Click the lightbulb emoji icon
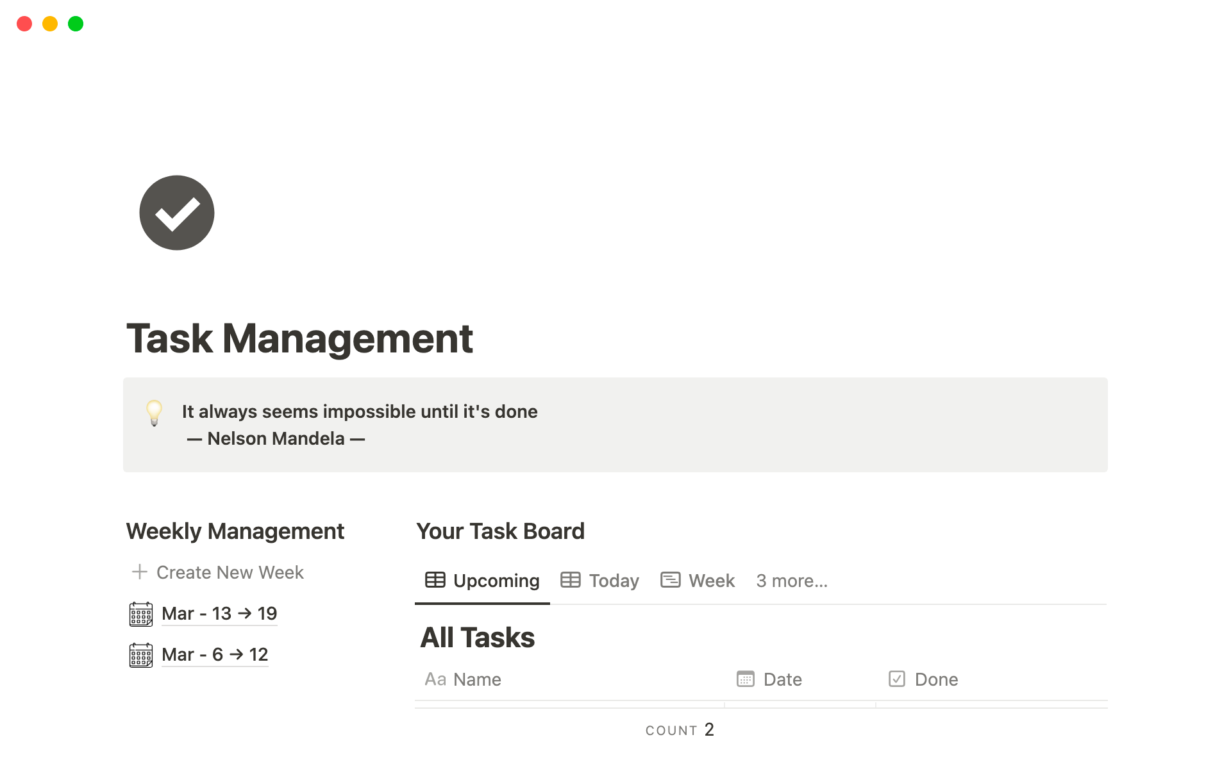 153,411
